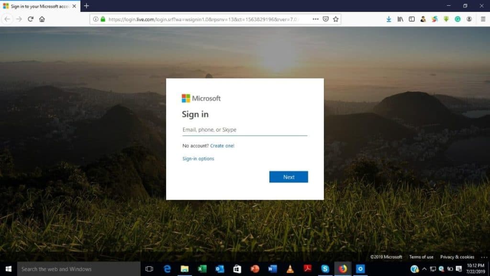Toggle the Firefox sidebar

click(412, 19)
